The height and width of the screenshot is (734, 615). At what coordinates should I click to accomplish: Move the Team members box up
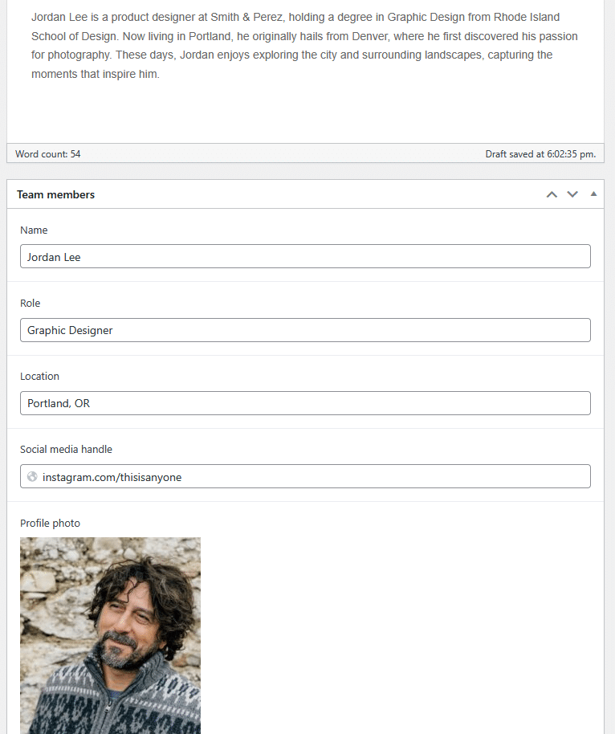pyautogui.click(x=552, y=194)
